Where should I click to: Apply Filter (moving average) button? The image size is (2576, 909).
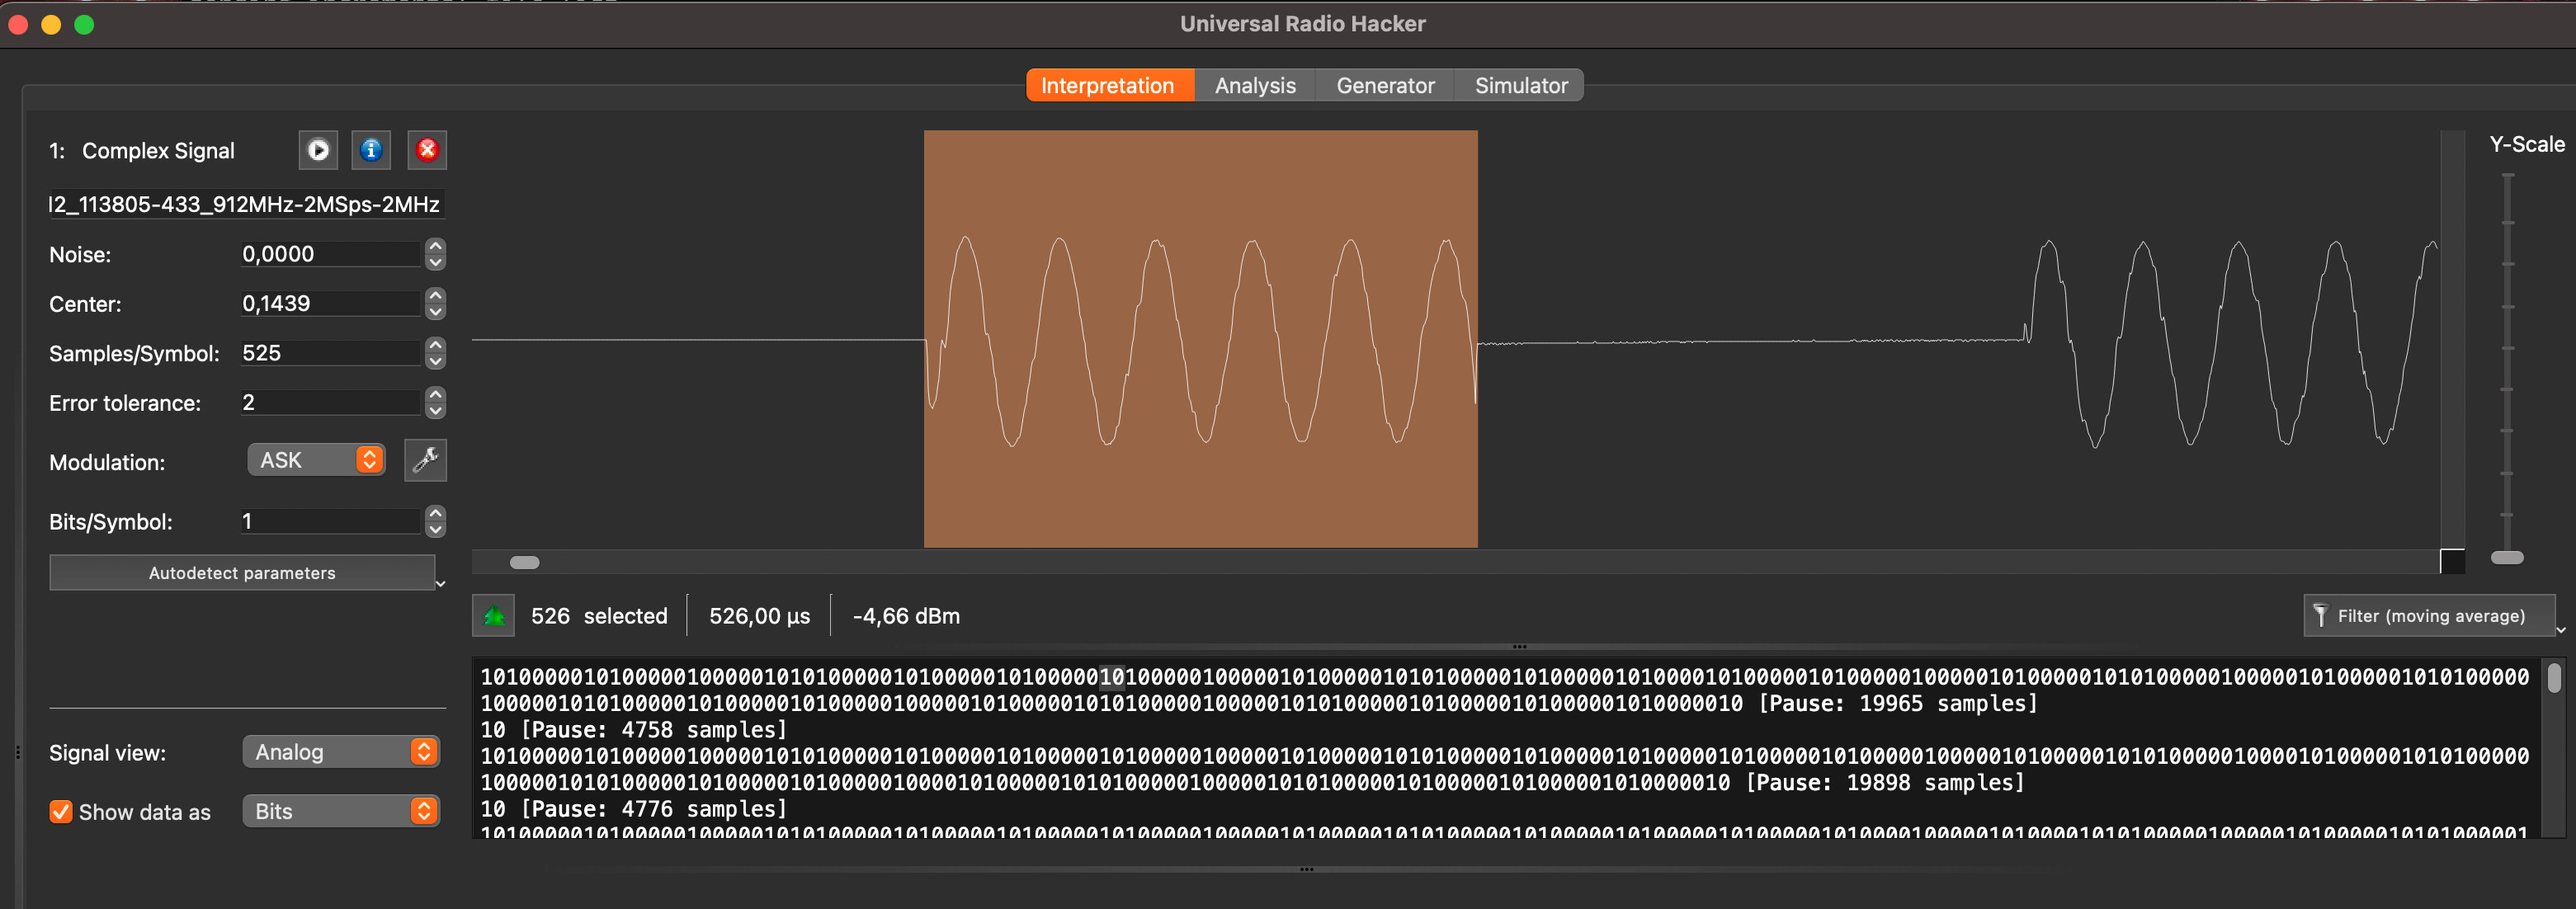coord(2429,616)
